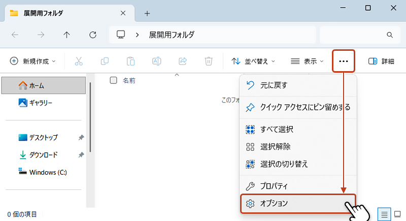This screenshot has height=221, width=406.
Task: Open Windows (C:) drive
Action: pyautogui.click(x=44, y=172)
